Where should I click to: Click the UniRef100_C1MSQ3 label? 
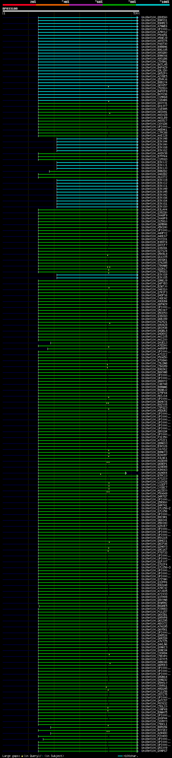[154, 159]
